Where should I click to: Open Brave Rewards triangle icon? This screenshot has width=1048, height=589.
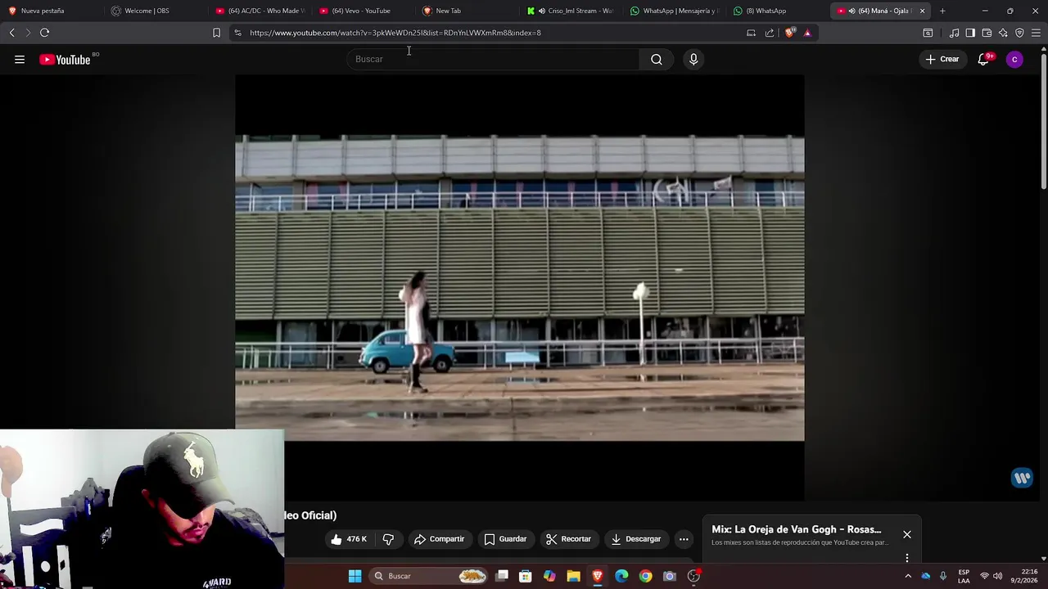pos(807,33)
